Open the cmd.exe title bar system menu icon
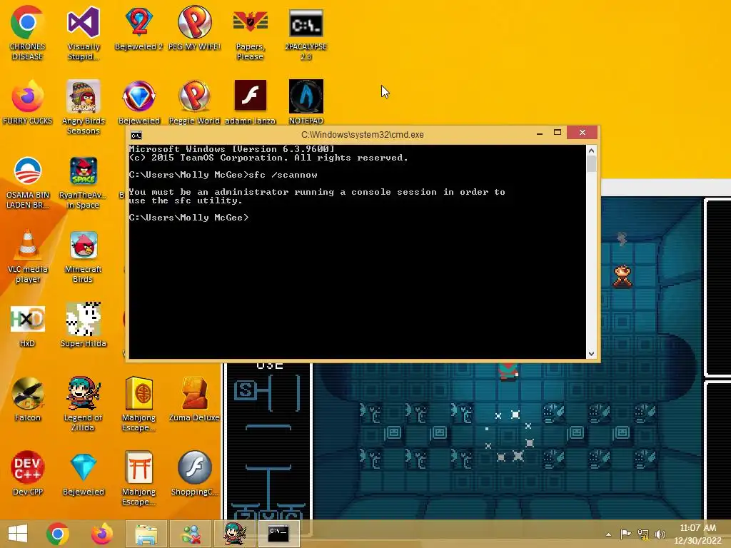Viewport: 731px width, 548px height. tap(136, 135)
